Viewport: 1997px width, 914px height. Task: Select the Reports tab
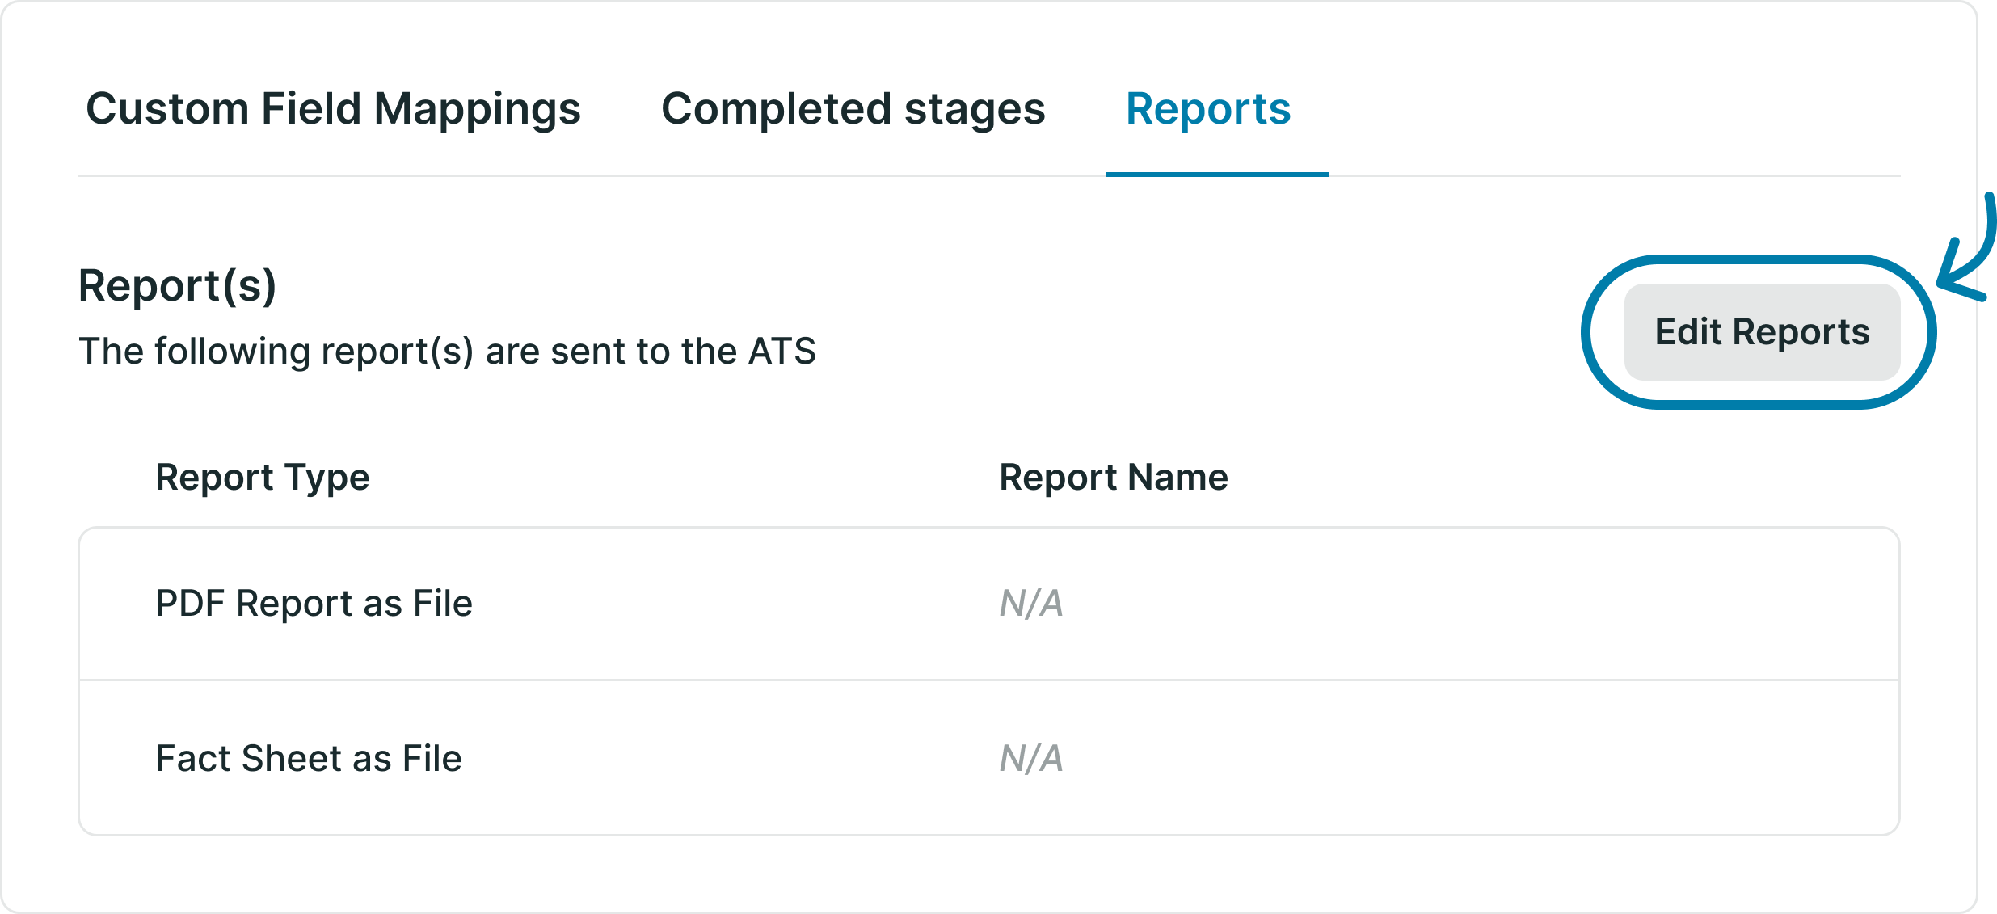[1208, 109]
